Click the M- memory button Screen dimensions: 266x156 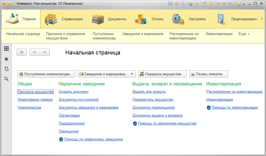(231, 4)
